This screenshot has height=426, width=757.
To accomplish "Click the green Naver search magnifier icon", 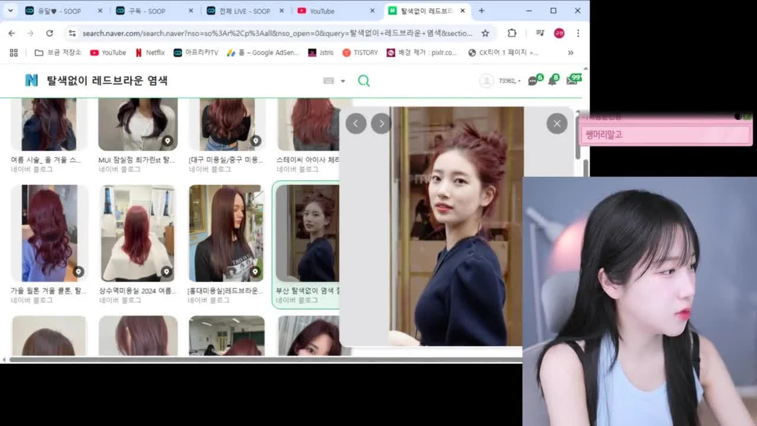I will 364,81.
